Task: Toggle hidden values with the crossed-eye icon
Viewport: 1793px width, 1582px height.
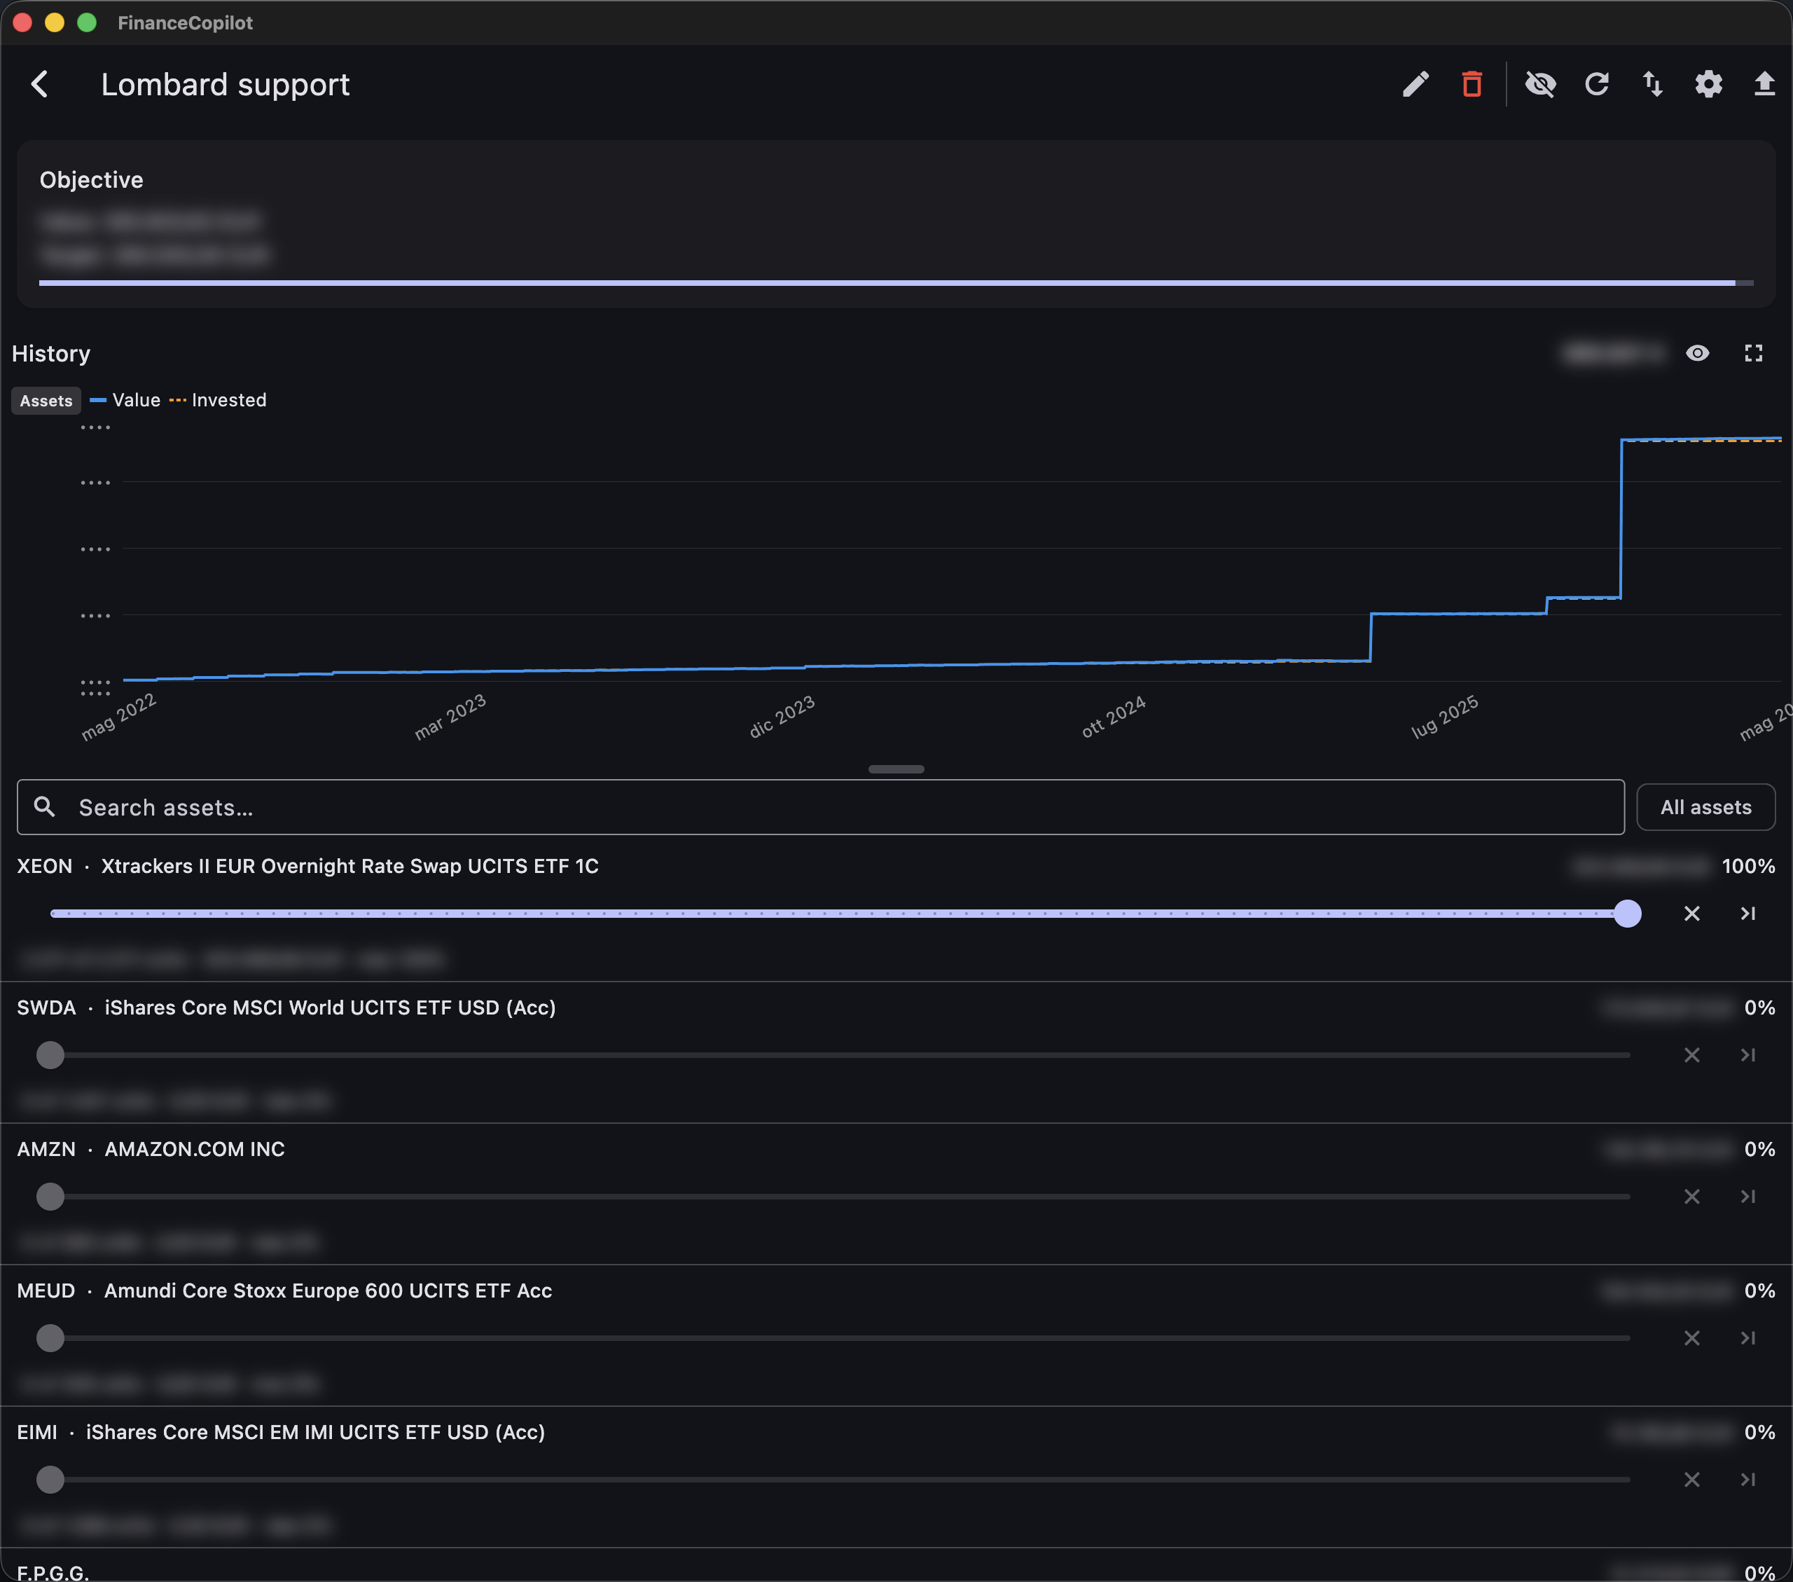Action: point(1540,84)
